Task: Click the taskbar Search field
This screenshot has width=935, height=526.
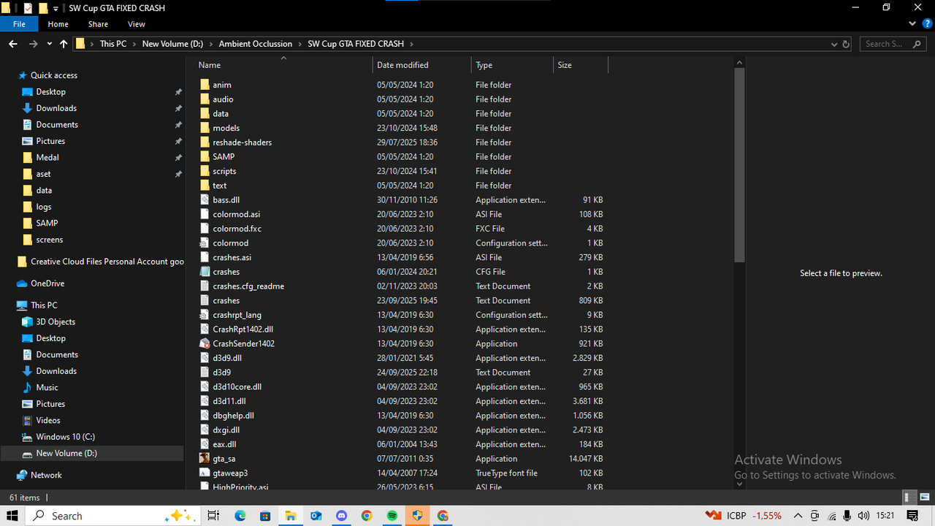Action: tap(114, 516)
